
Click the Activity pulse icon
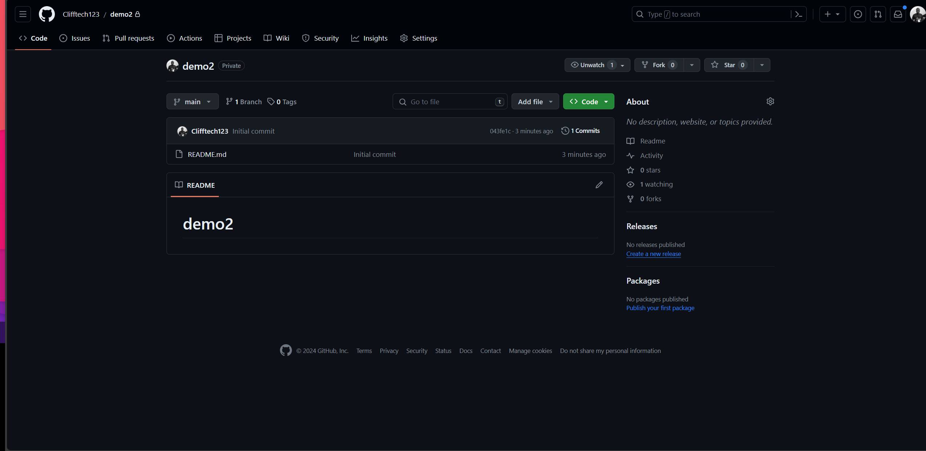tap(630, 155)
